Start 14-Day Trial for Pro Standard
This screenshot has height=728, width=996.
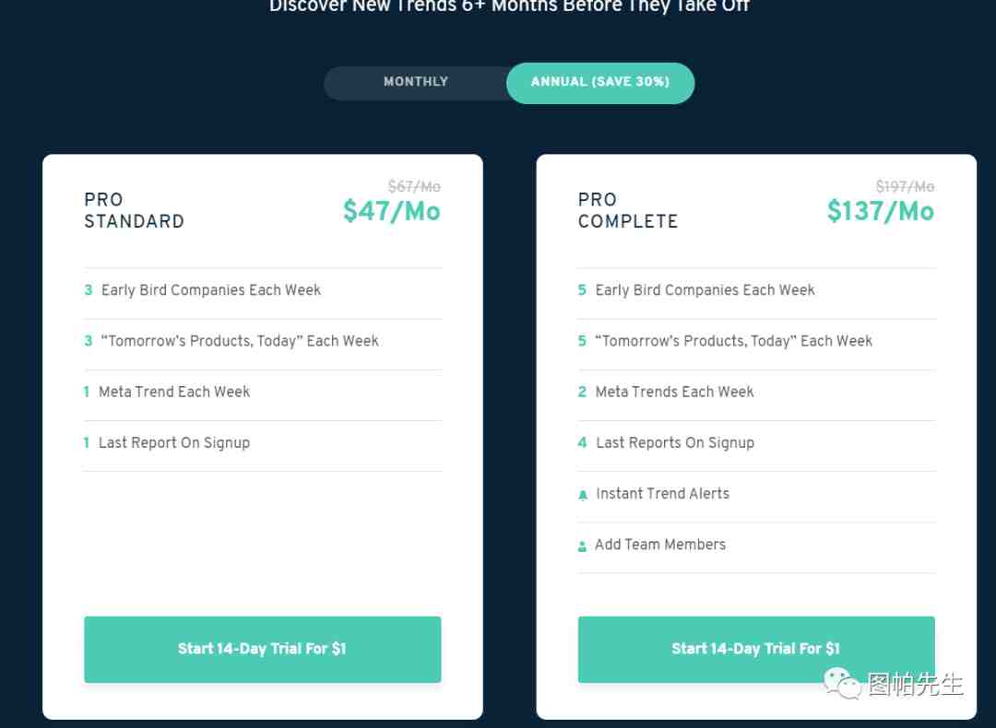tap(262, 650)
